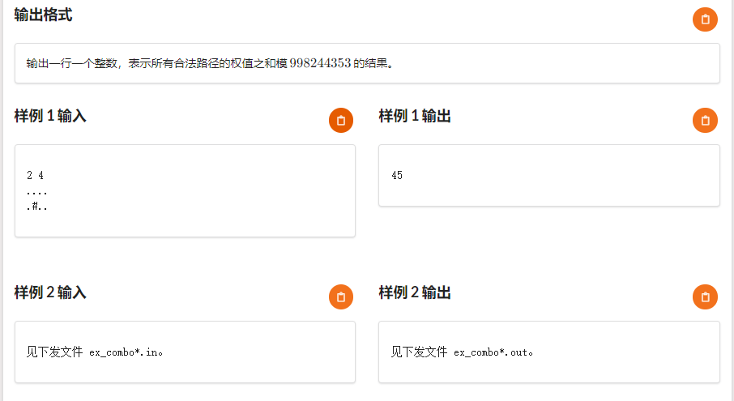Copy 样例 1 输入 to clipboard
Image resolution: width=734 pixels, height=401 pixels.
(x=341, y=120)
